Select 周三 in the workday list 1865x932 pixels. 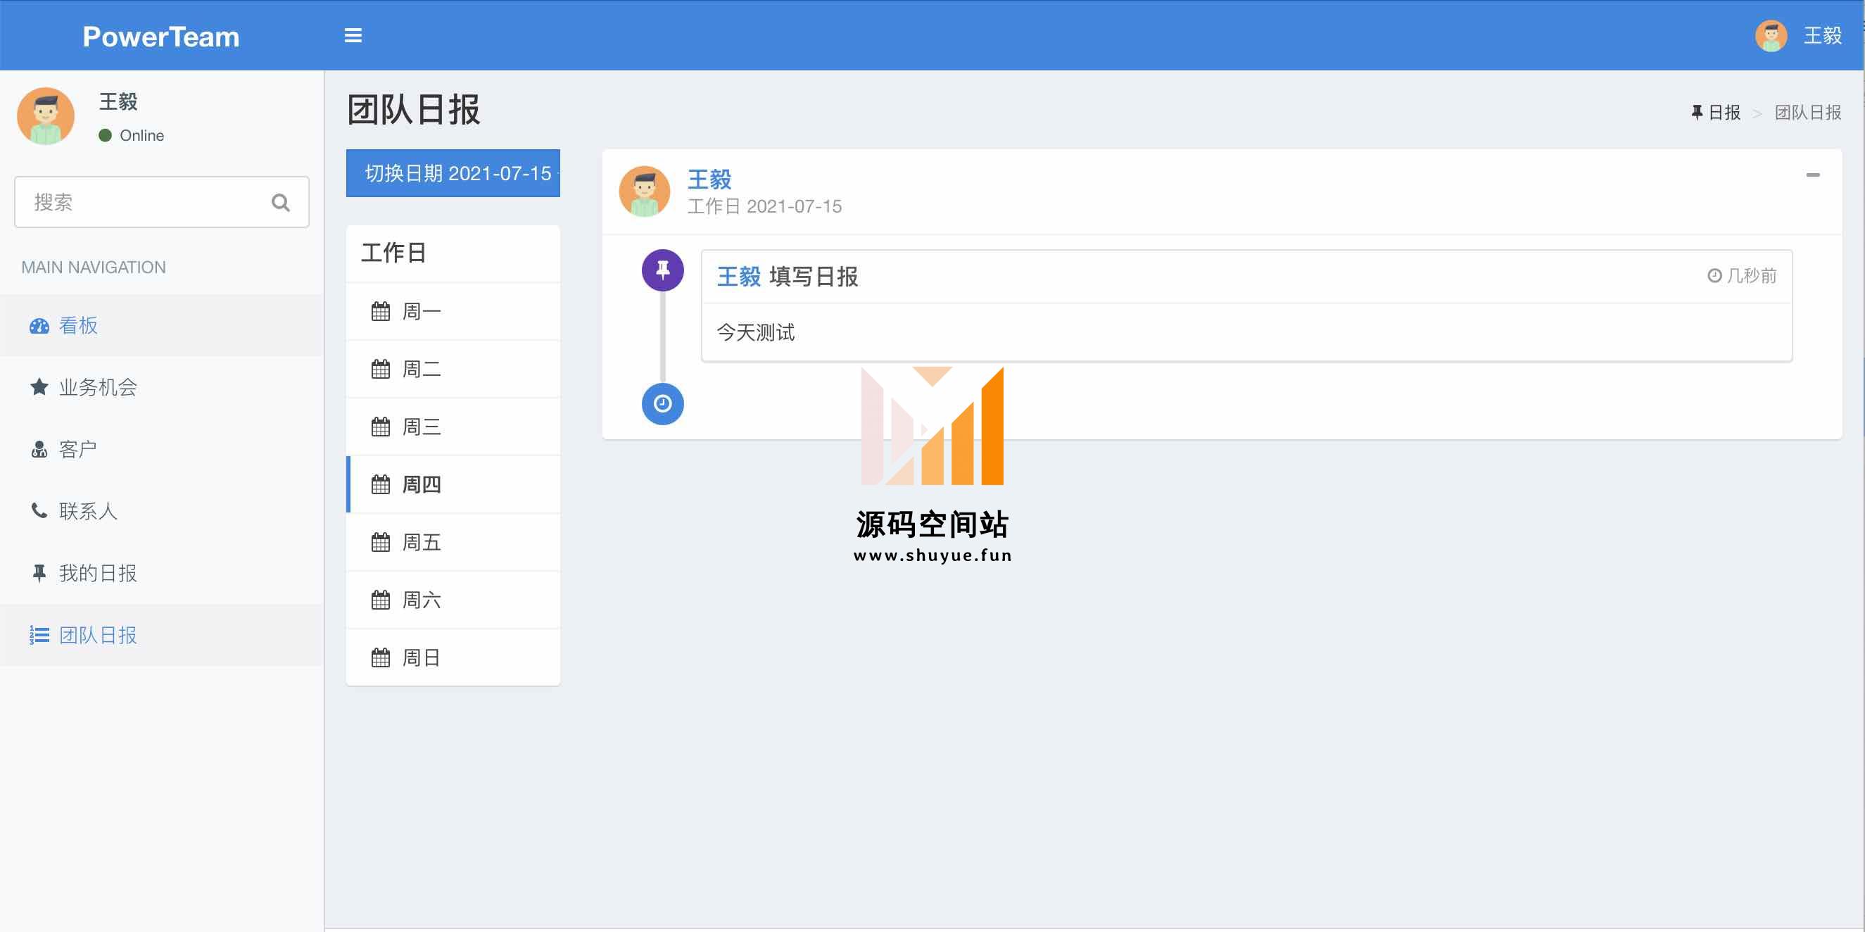tap(453, 427)
